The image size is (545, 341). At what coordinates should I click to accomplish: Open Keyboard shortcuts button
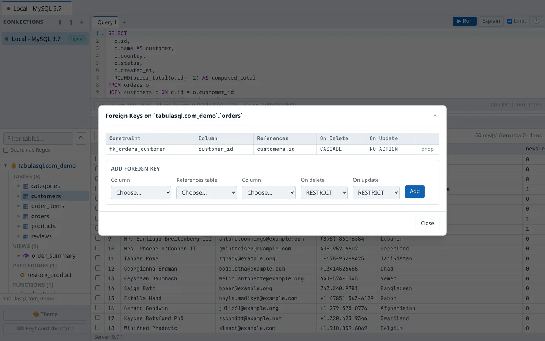[x=45, y=328]
